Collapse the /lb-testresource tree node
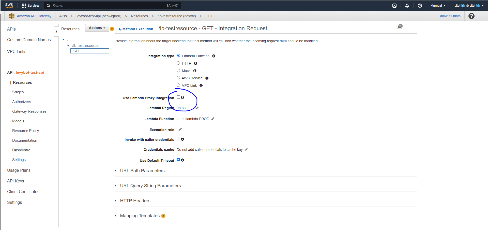This screenshot has height=230, width=488. (68, 46)
